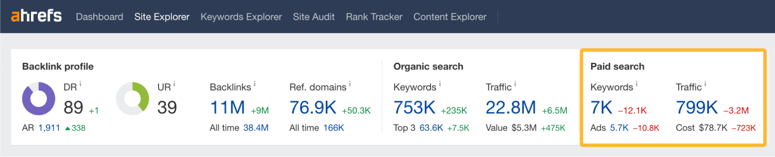The width and height of the screenshot is (775, 157).
Task: Click the AR value 1,911
Action: [49, 128]
